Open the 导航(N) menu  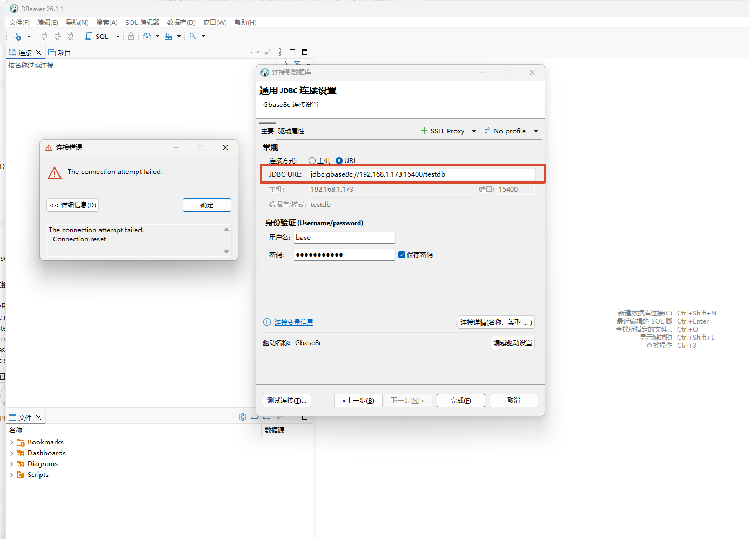click(77, 23)
